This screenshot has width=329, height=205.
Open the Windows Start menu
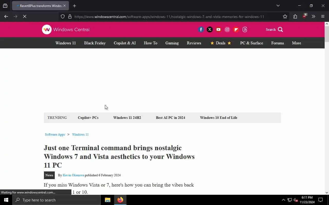pyautogui.click(x=6, y=200)
